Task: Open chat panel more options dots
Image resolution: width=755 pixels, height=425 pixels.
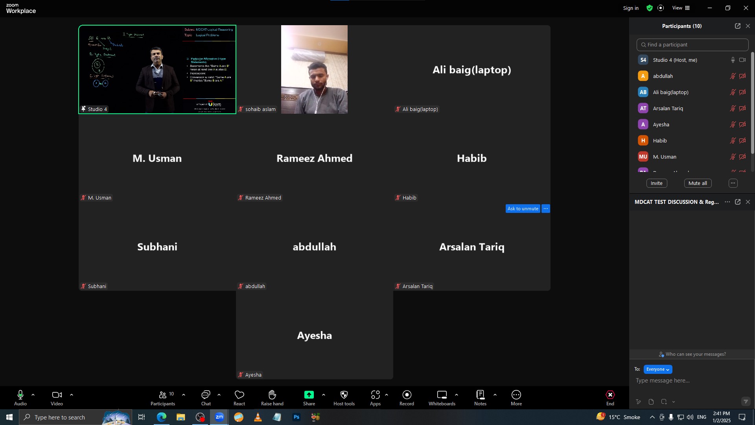Action: pos(727,202)
